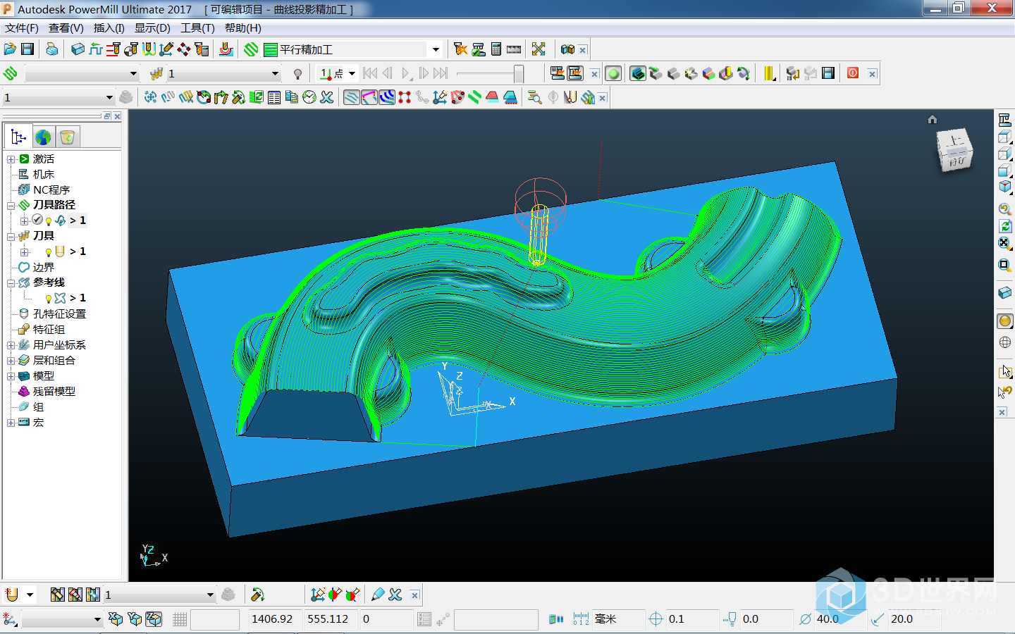This screenshot has width=1015, height=634.
Task: Click the yellow crossed-arrows resize icon
Action: [x=539, y=49]
